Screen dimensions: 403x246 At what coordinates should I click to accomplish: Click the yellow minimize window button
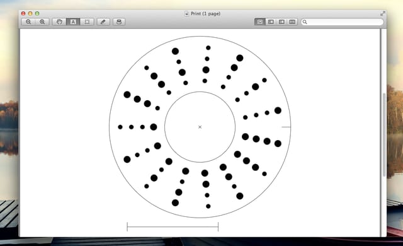click(30, 13)
